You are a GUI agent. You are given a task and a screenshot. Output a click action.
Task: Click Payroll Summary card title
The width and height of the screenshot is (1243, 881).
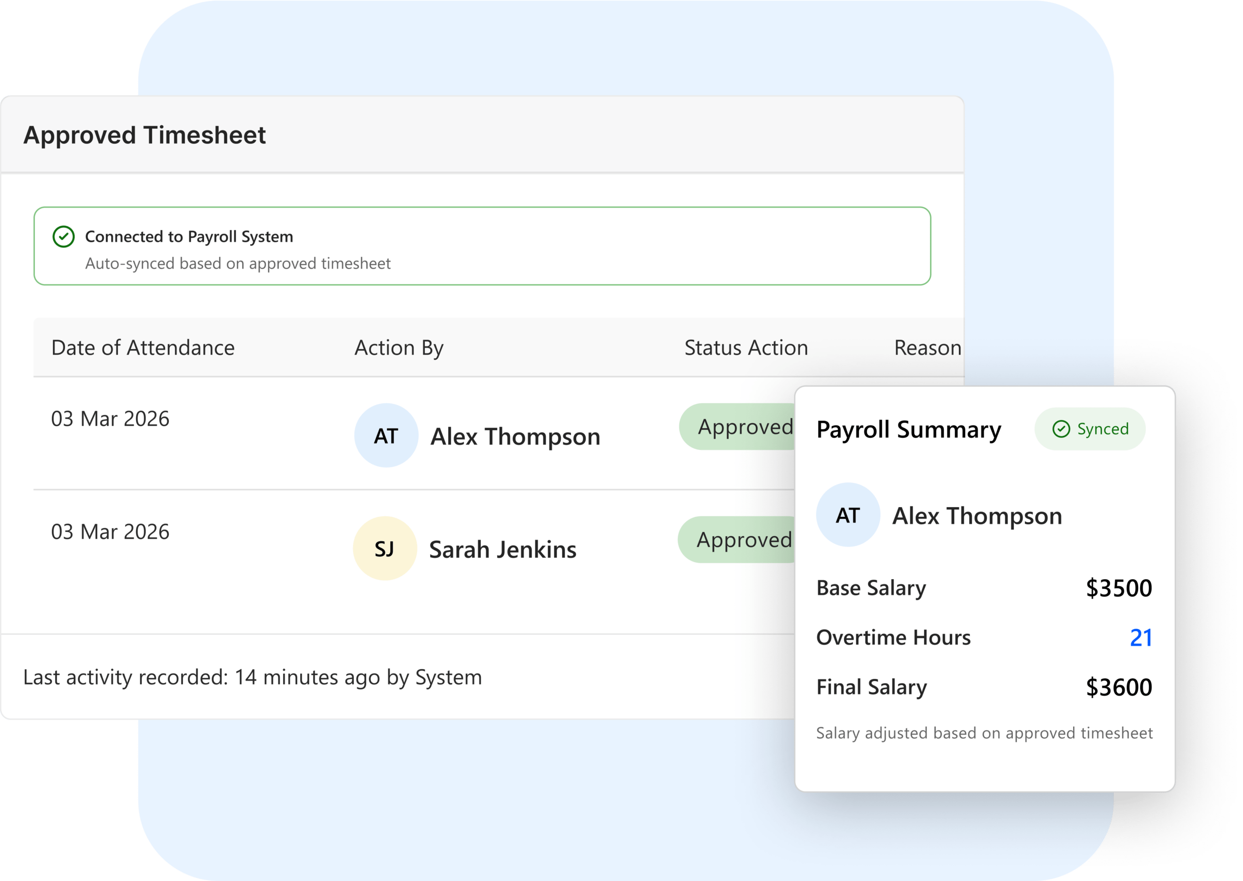point(908,430)
